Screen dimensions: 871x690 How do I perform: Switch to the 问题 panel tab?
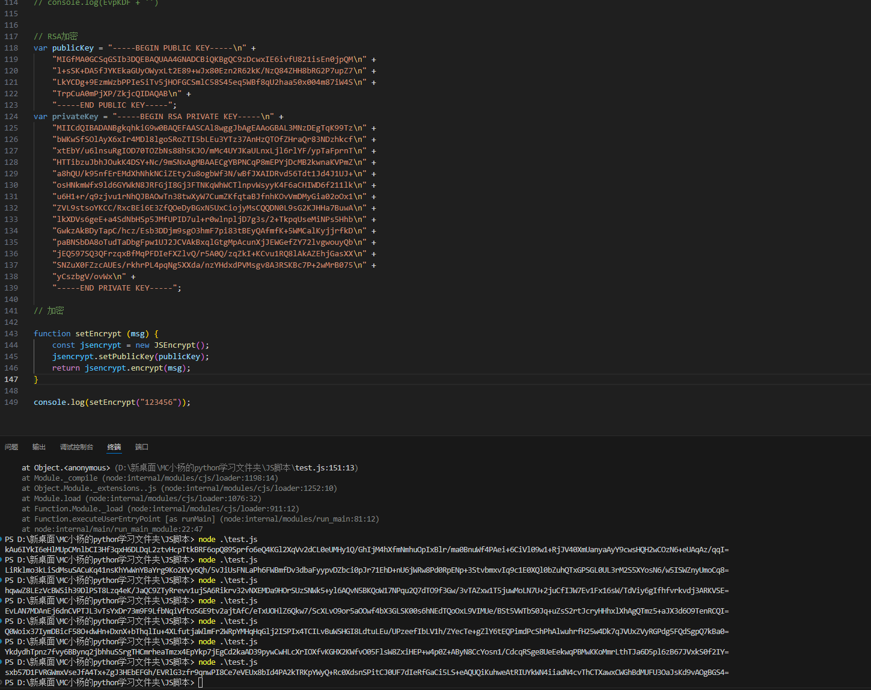tap(11, 447)
